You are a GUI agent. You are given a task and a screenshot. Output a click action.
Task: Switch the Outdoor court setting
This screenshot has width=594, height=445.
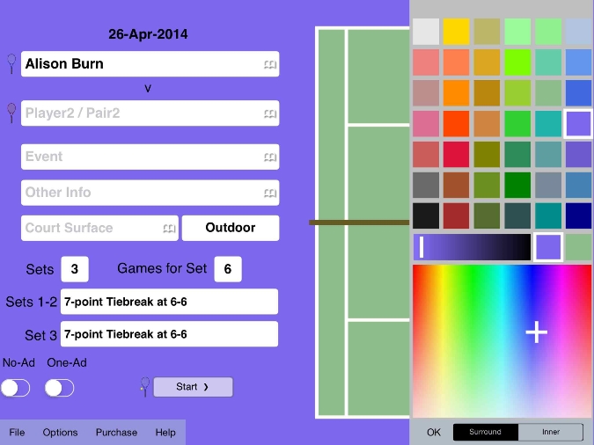(231, 228)
